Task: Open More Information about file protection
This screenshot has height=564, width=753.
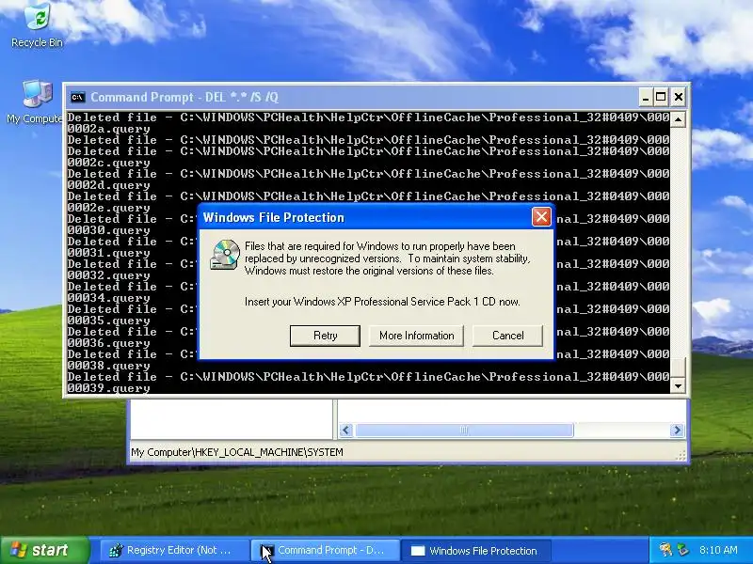Action: (416, 336)
